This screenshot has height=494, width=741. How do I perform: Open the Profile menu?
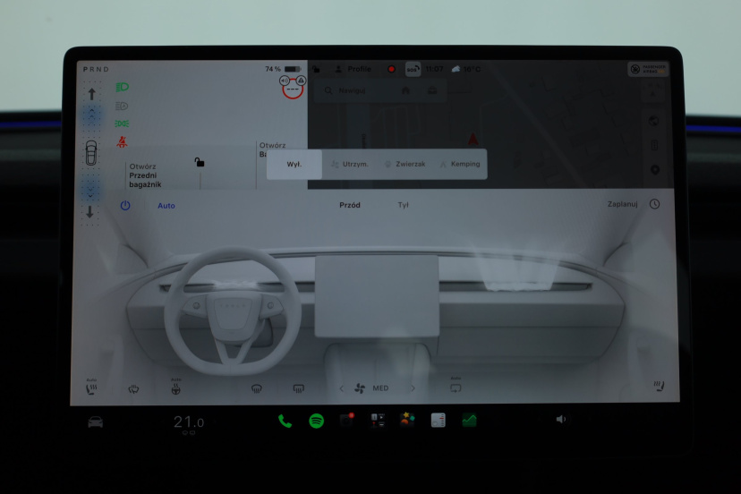[x=353, y=69]
